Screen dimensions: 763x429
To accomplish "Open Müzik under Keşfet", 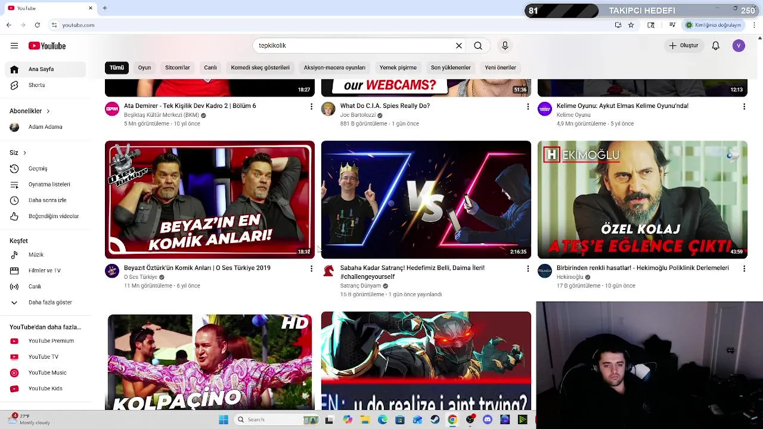I will [46, 255].
